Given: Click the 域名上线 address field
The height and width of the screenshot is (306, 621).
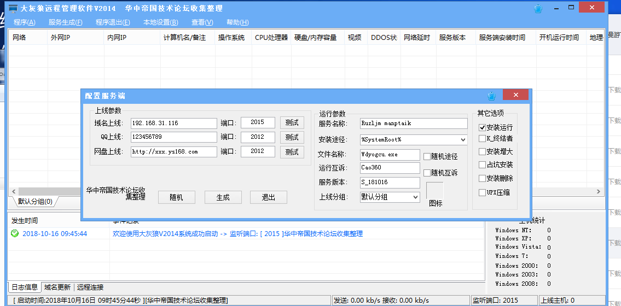Looking at the screenshot, I should pos(174,123).
